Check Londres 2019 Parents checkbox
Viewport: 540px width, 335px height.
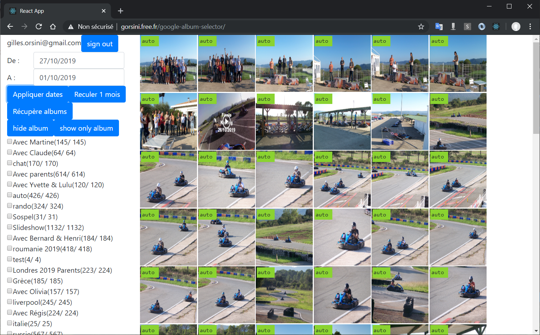point(10,269)
